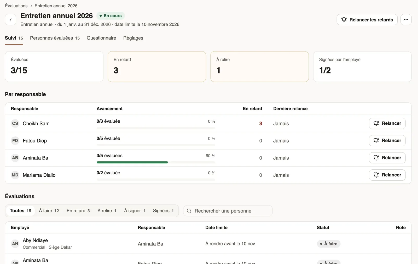Click the Évaluées 3/15 card
The width and height of the screenshot is (418, 264).
[x=54, y=67]
